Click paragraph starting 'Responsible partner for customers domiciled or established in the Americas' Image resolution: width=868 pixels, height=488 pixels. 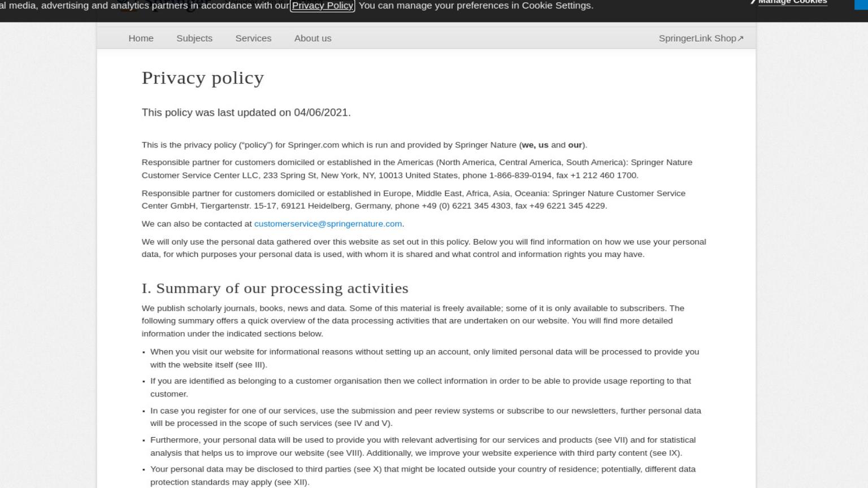tap(417, 169)
